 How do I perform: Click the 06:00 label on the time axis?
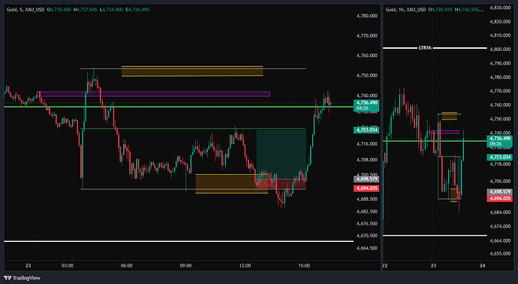click(x=127, y=265)
